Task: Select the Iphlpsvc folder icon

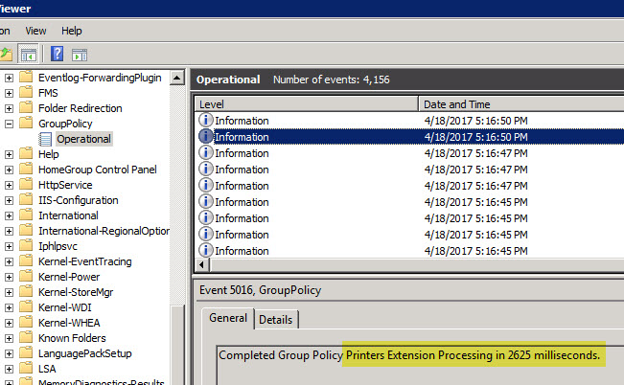Action: pyautogui.click(x=26, y=245)
